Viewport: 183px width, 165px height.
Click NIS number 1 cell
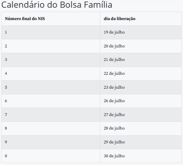pyautogui.click(x=51, y=32)
